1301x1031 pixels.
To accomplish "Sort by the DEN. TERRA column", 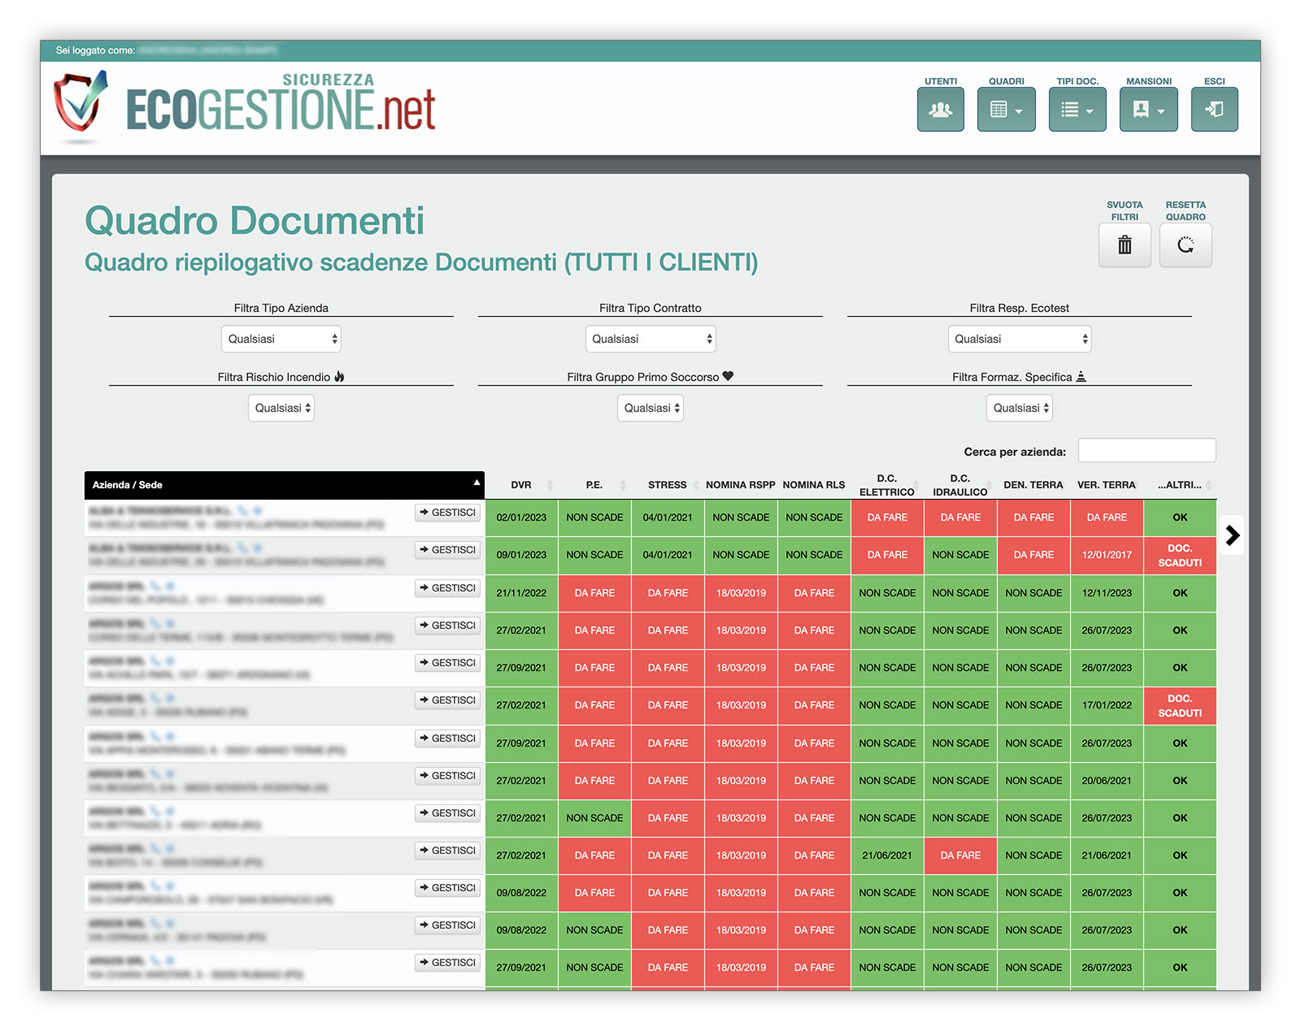I will tap(1033, 485).
